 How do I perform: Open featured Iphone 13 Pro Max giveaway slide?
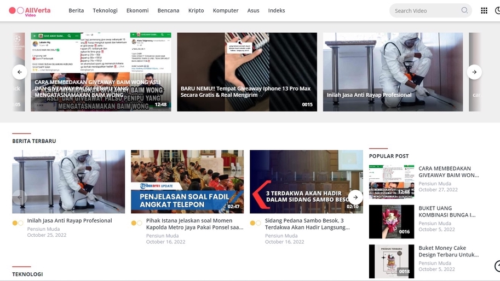(x=247, y=72)
